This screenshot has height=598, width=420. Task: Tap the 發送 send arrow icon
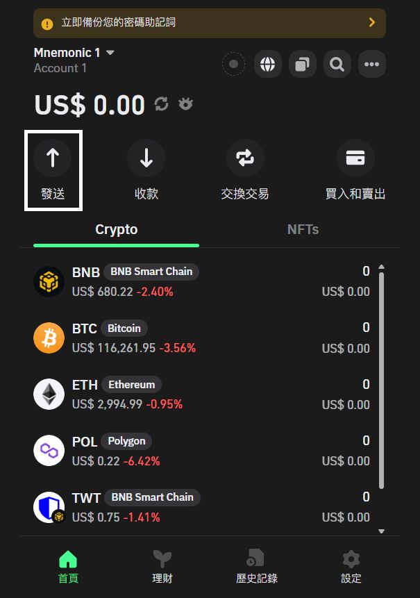click(53, 158)
